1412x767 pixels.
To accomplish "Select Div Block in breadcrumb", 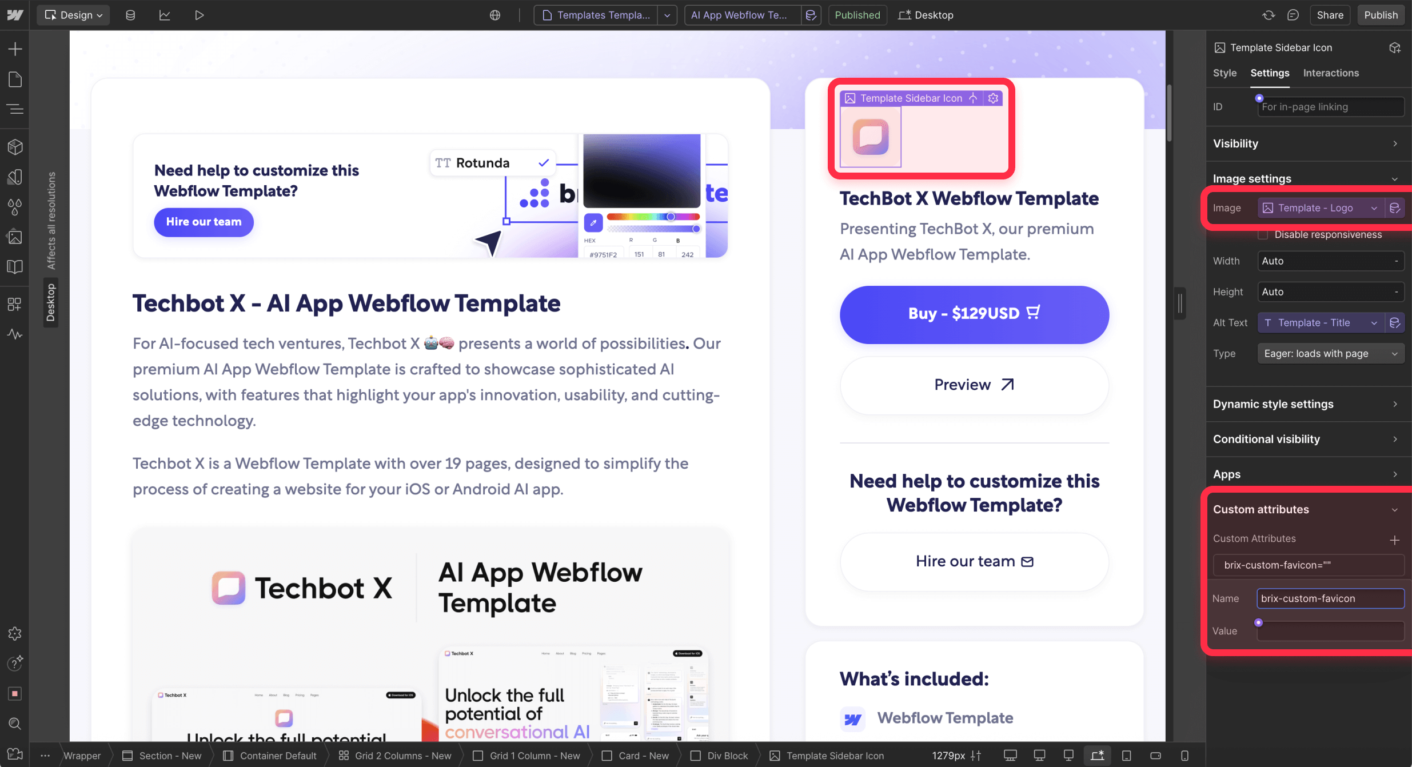I will 719,756.
